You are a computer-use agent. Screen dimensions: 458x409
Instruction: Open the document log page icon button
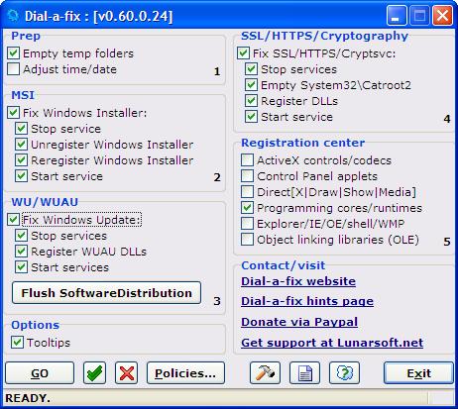pos(304,373)
